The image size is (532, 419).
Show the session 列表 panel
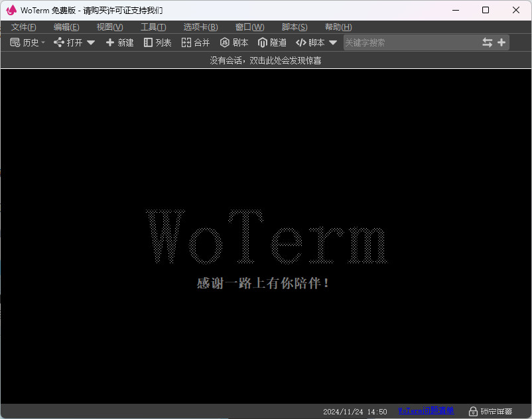tap(157, 42)
